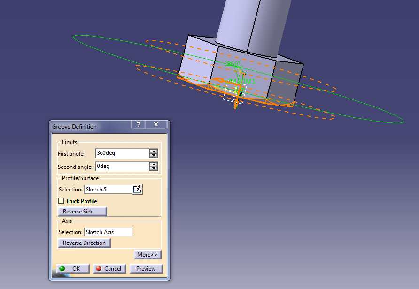Expand dialog options with the More button

tap(147, 254)
